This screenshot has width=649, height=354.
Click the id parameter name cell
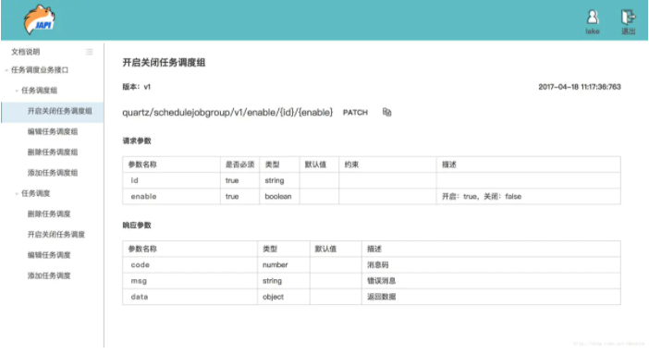[171, 180]
